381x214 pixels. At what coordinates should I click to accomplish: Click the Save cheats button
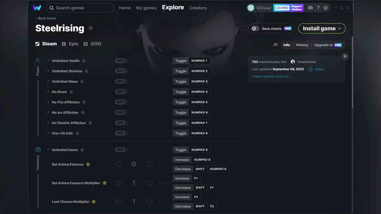click(271, 28)
